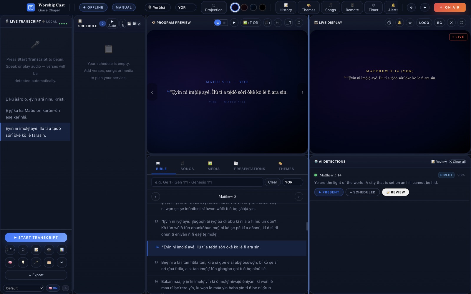Screen dimensions: 471x294
Task: Click the brain icon button in transcript tools
Action: (10, 262)
